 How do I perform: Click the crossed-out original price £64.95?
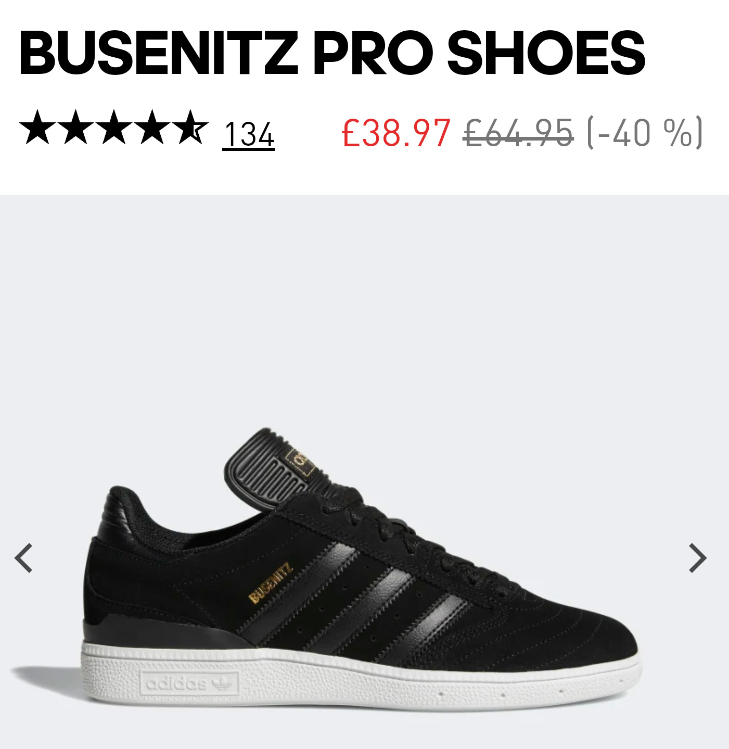(x=519, y=133)
